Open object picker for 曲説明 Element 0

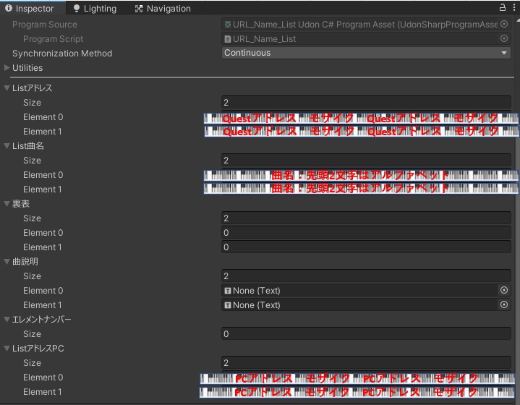pyautogui.click(x=504, y=290)
